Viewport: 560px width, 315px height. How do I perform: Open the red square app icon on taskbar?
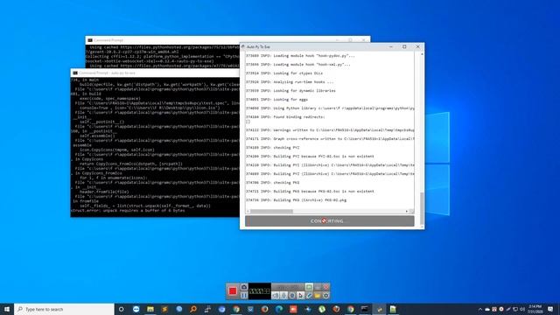(x=293, y=309)
